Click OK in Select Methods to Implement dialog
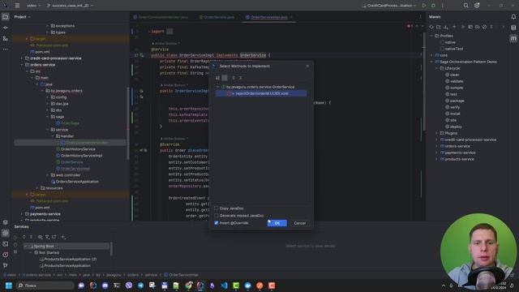 pyautogui.click(x=277, y=223)
